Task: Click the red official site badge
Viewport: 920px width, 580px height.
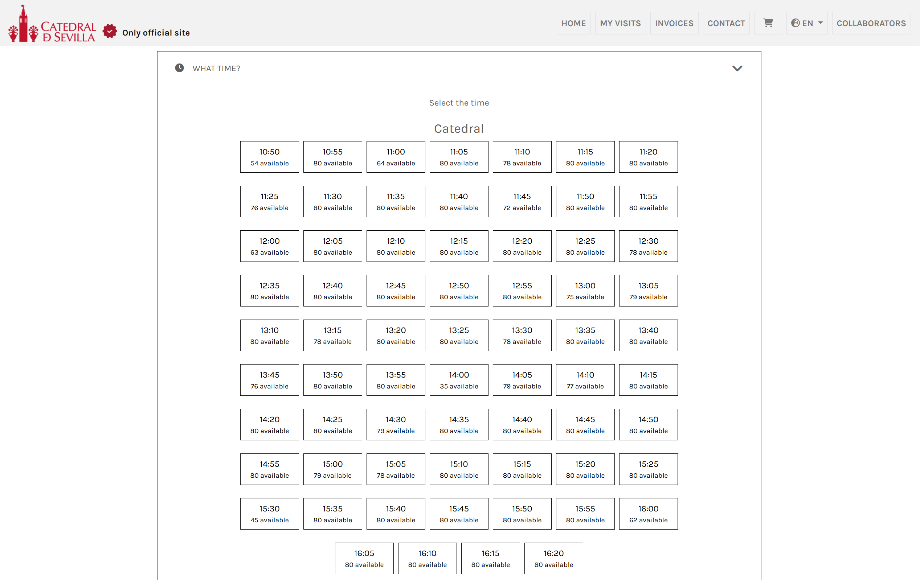Action: coord(110,32)
